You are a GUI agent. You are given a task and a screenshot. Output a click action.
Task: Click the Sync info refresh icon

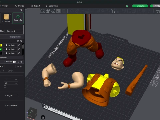point(18,17)
